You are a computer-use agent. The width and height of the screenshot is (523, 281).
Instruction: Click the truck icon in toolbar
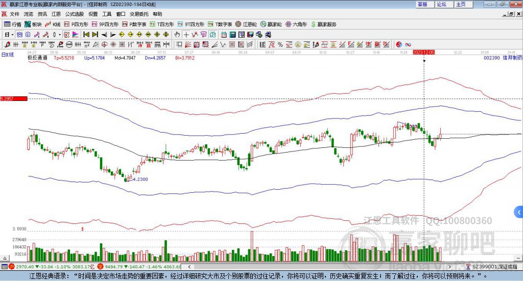pos(268,35)
